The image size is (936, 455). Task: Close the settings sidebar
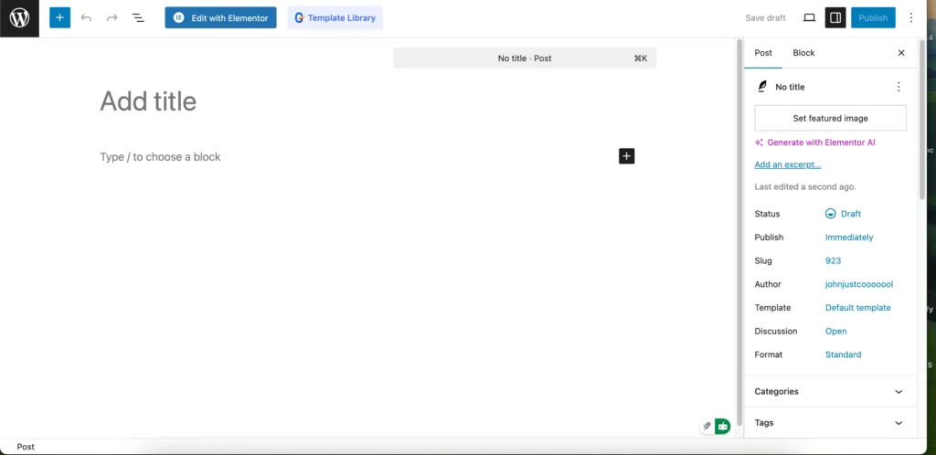click(x=900, y=53)
